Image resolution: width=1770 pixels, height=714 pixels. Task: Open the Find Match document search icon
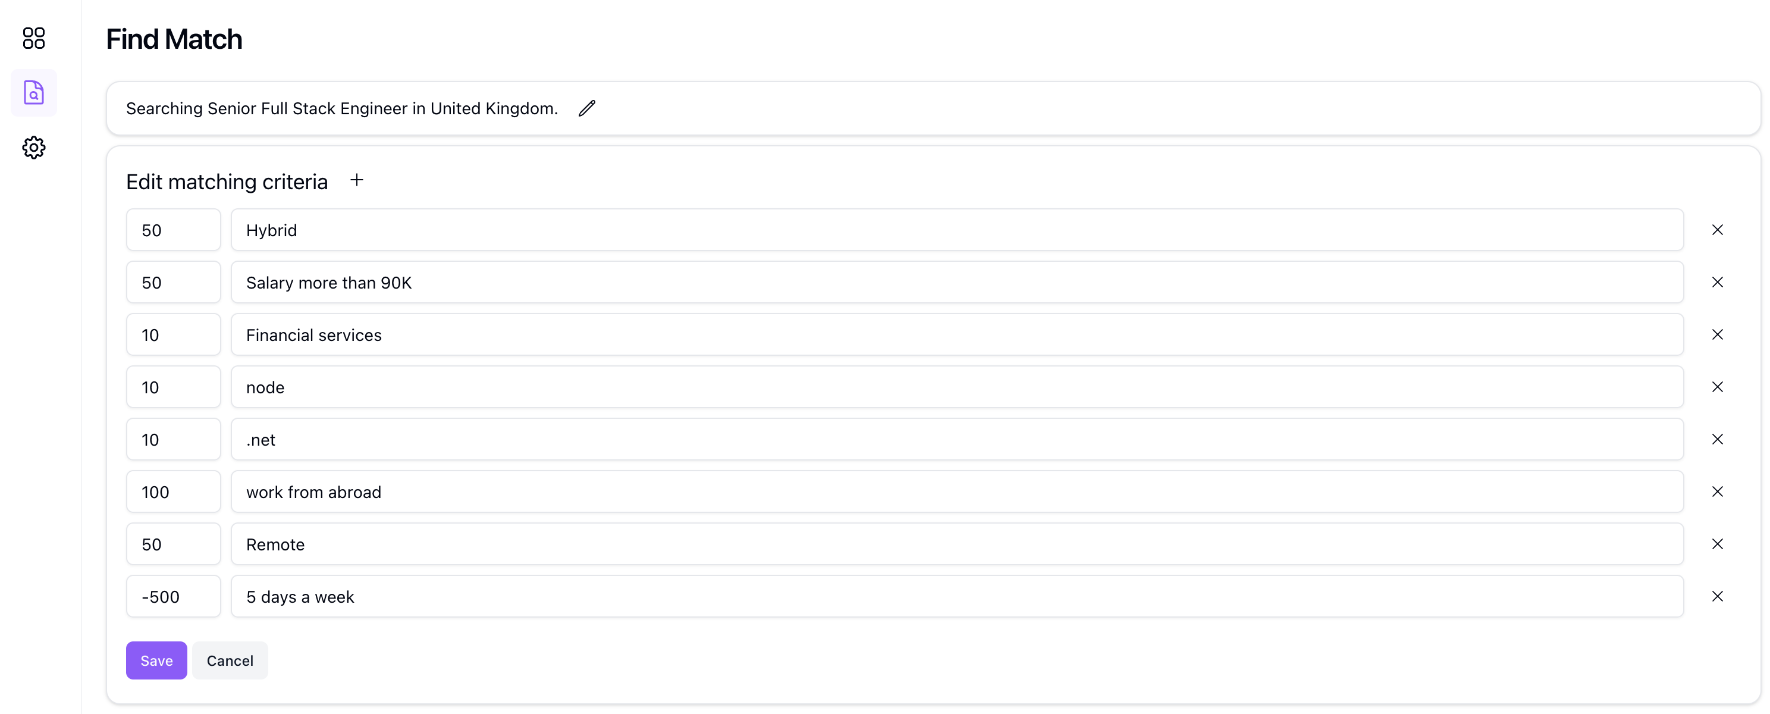click(34, 92)
